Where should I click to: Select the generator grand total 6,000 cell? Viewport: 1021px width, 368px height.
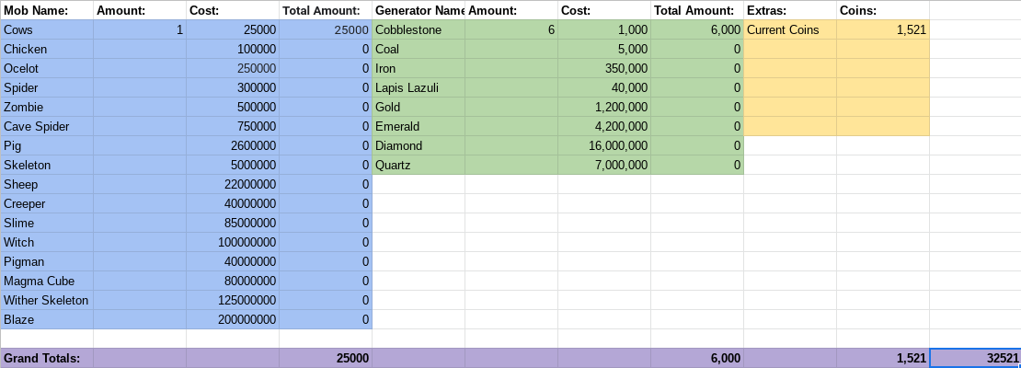[697, 358]
